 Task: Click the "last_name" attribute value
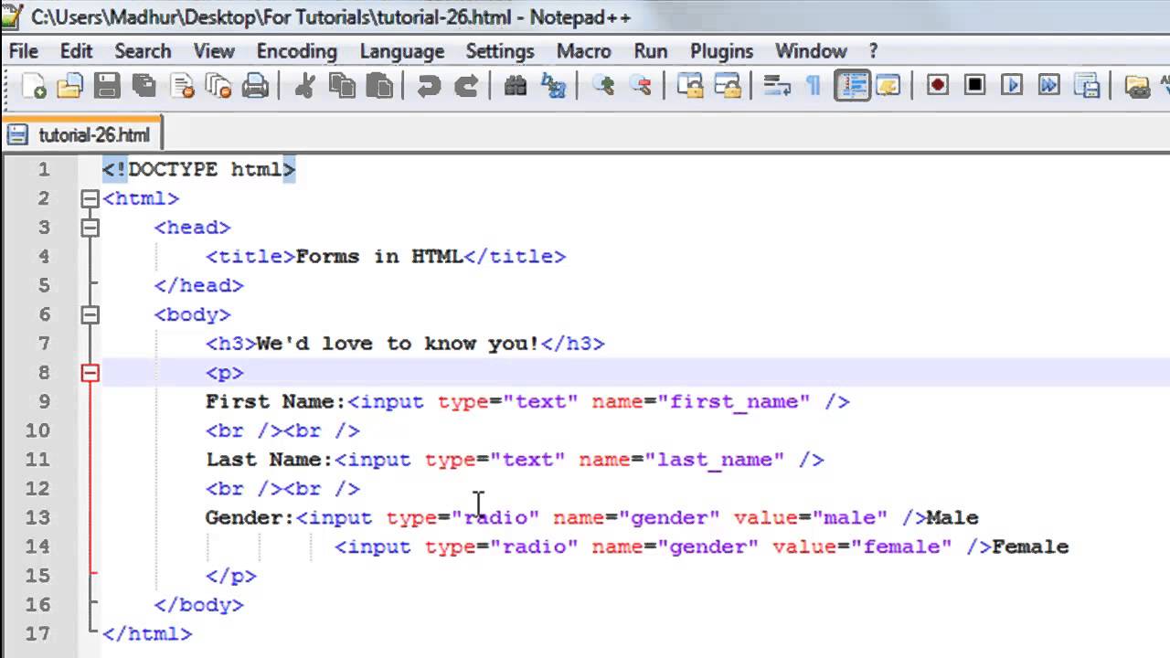point(715,460)
